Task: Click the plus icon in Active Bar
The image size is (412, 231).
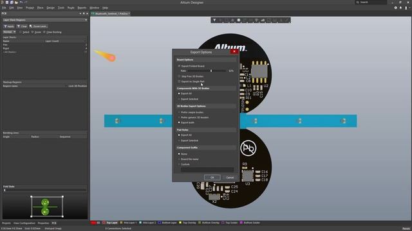Action: coord(220,20)
